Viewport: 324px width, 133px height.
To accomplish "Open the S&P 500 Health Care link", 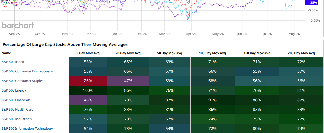I will [x=18, y=110].
